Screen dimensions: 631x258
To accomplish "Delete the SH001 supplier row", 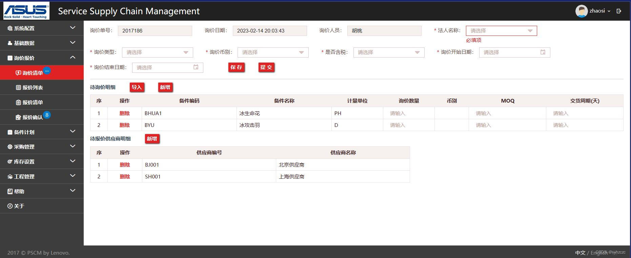I will pyautogui.click(x=125, y=177).
